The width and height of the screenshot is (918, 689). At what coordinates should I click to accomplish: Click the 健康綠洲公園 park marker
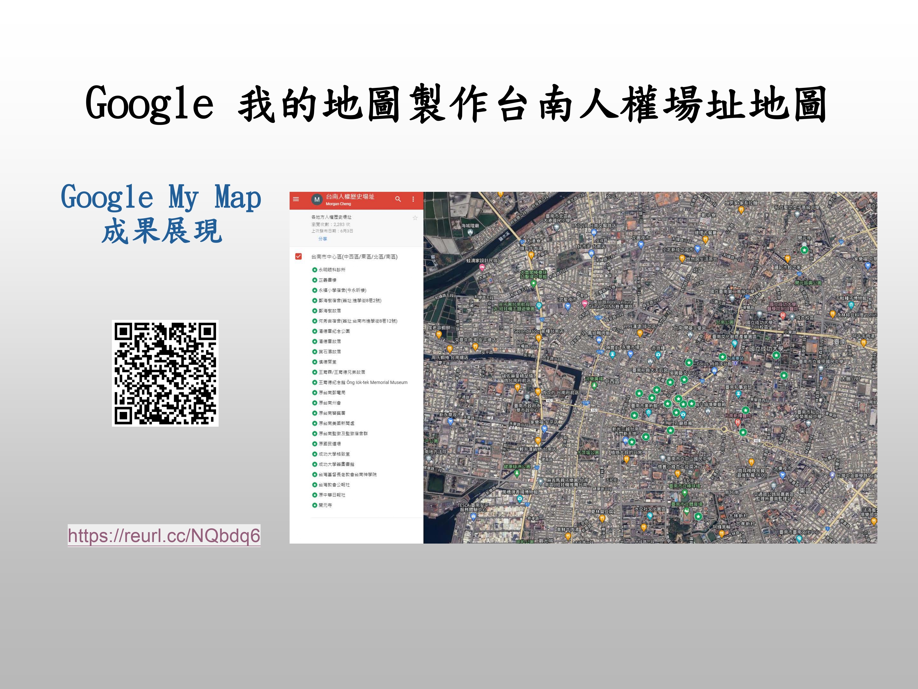(x=516, y=473)
